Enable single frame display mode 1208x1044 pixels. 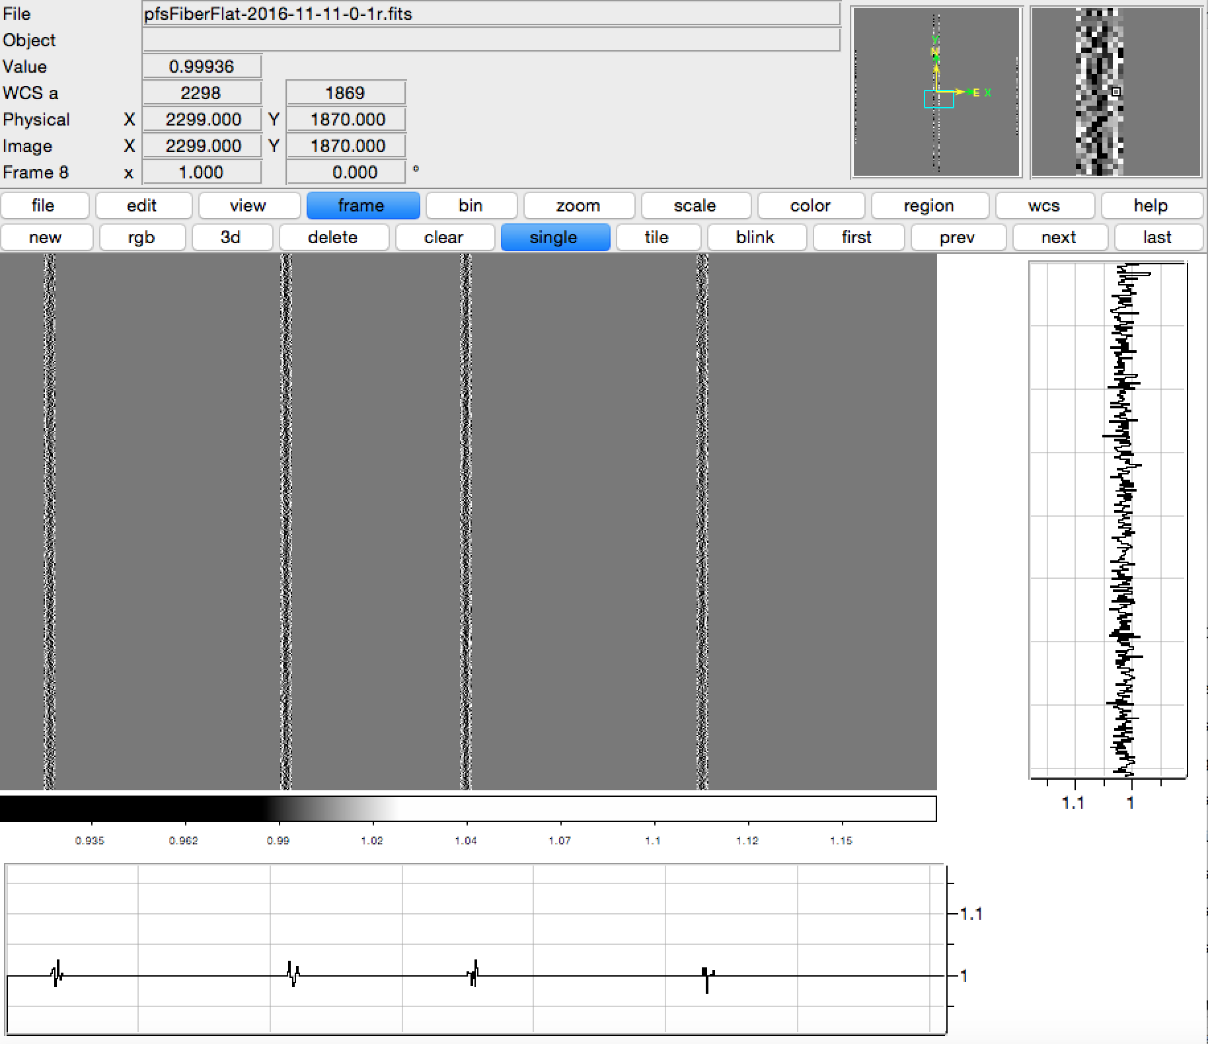(x=554, y=237)
